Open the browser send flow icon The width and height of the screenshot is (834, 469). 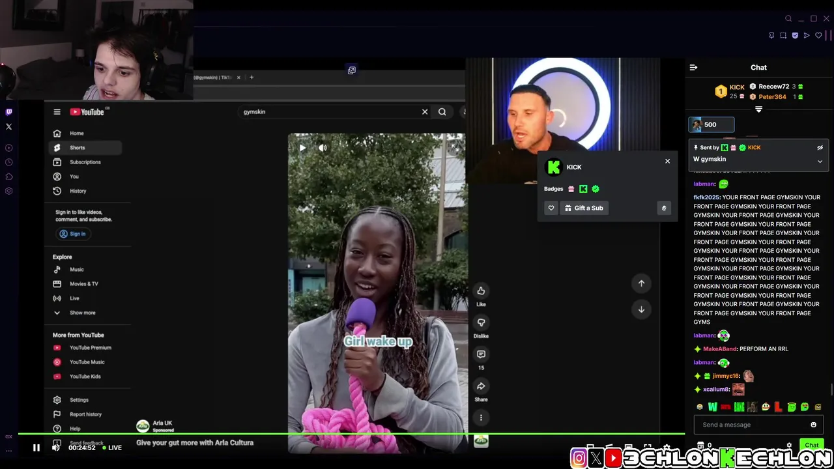coord(807,36)
